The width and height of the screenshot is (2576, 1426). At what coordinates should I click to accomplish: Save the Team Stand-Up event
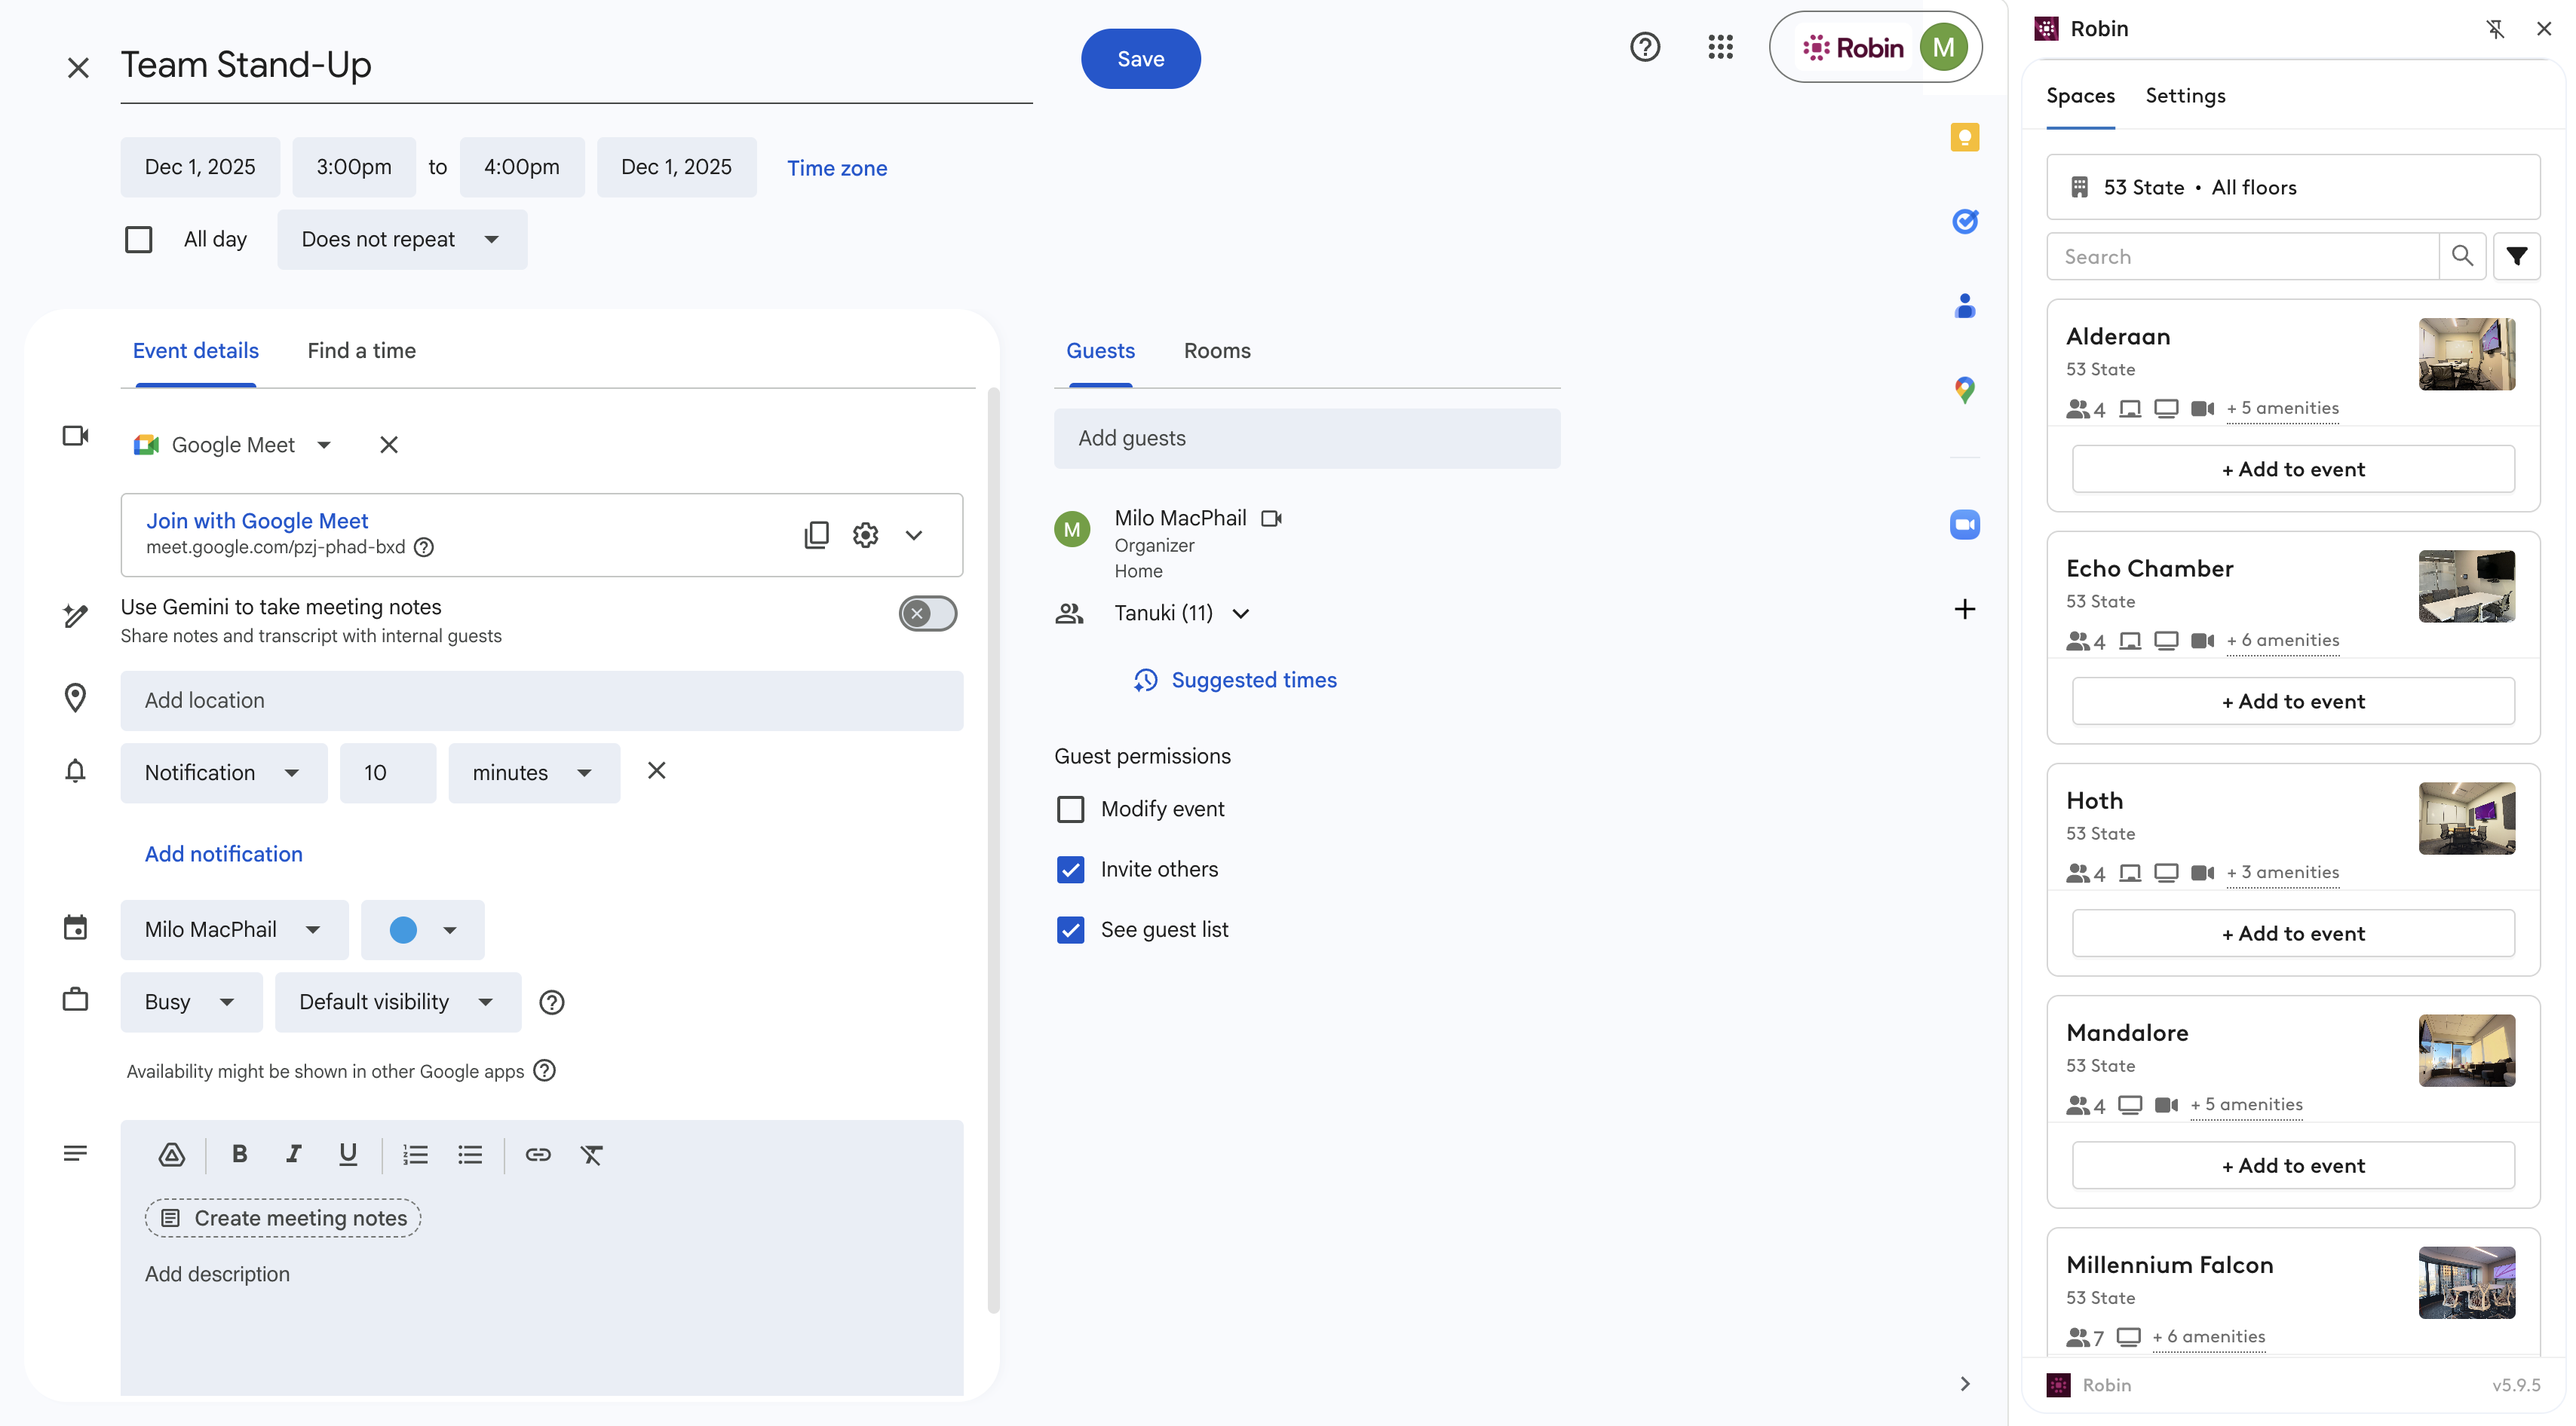click(1140, 59)
